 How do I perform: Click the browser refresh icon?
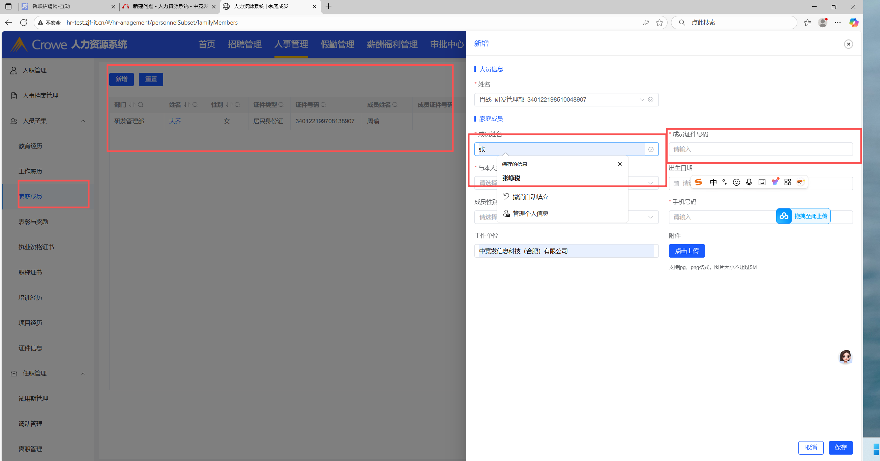click(24, 23)
